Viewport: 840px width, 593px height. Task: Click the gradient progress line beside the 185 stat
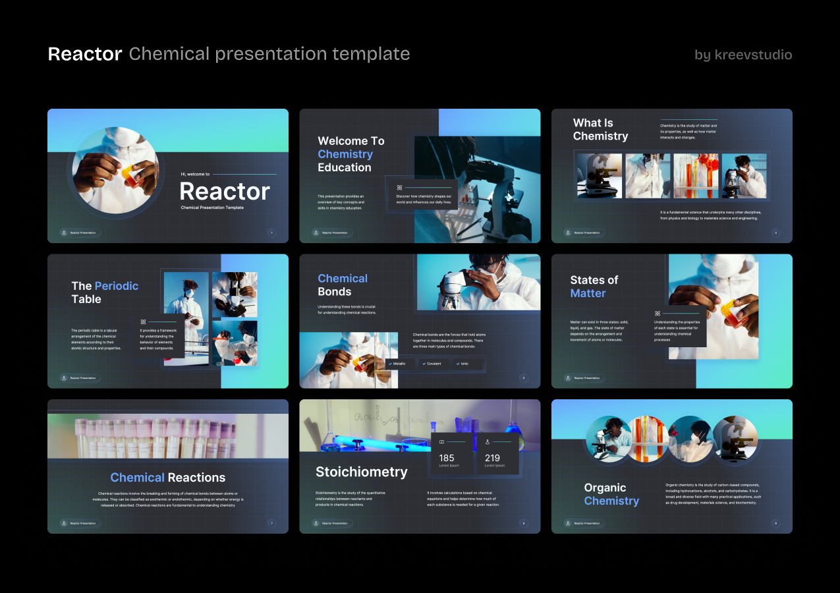[457, 441]
